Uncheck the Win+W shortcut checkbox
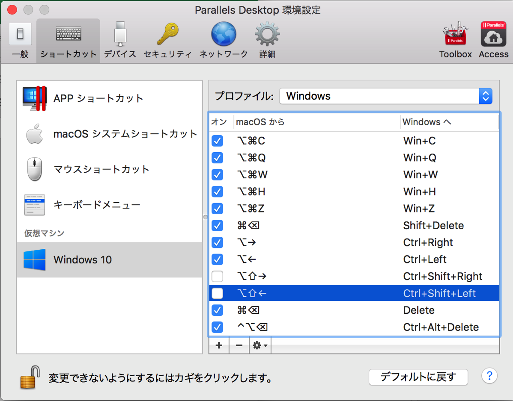513x401 pixels. [217, 175]
